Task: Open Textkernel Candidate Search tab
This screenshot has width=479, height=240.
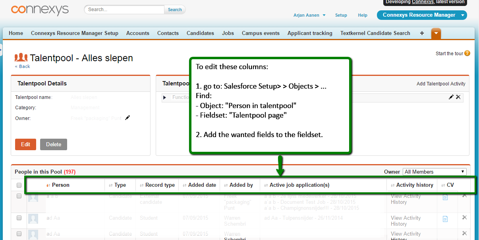Action: (x=375, y=33)
